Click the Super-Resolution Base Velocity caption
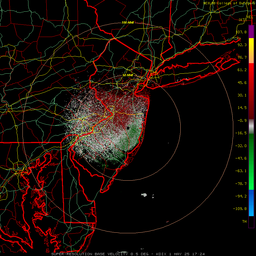 (128, 254)
